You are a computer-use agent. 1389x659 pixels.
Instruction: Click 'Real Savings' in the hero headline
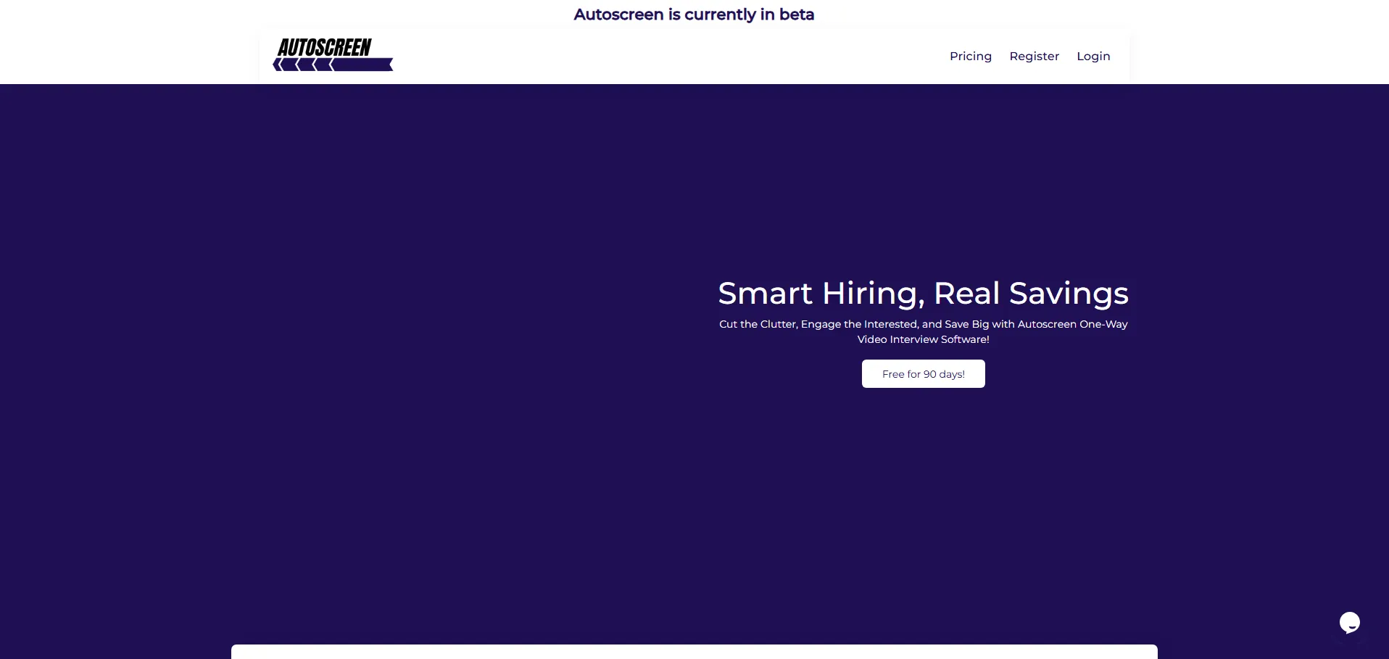[x=1030, y=294]
